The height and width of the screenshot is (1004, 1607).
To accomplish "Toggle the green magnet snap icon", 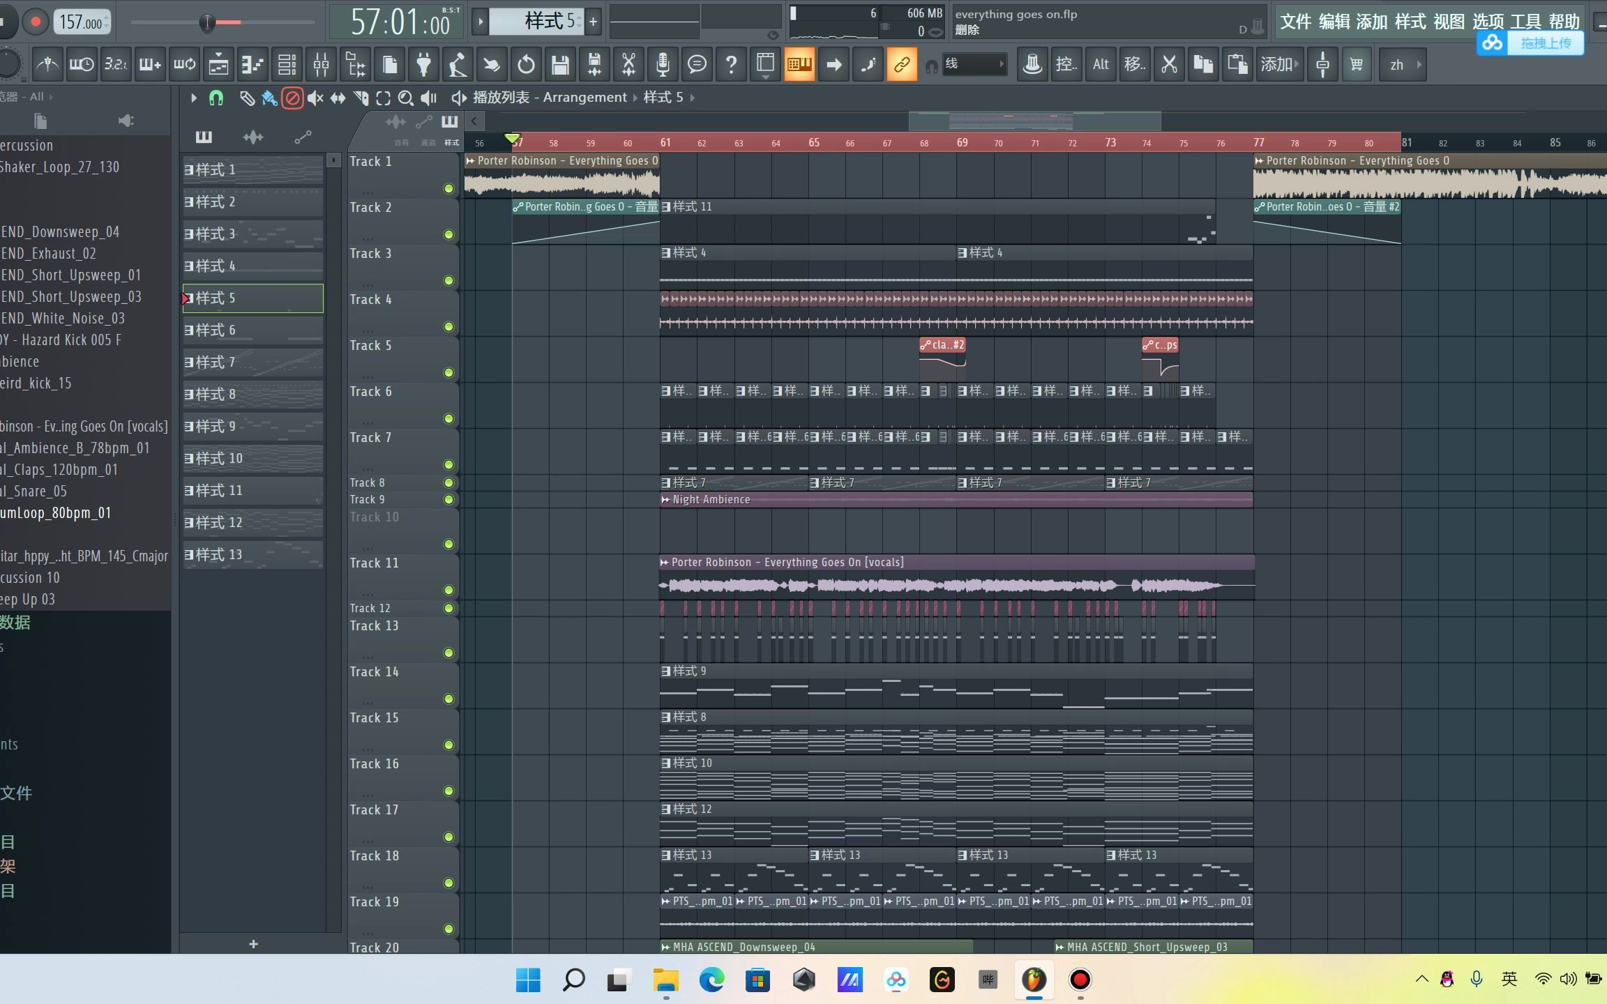I will point(216,98).
